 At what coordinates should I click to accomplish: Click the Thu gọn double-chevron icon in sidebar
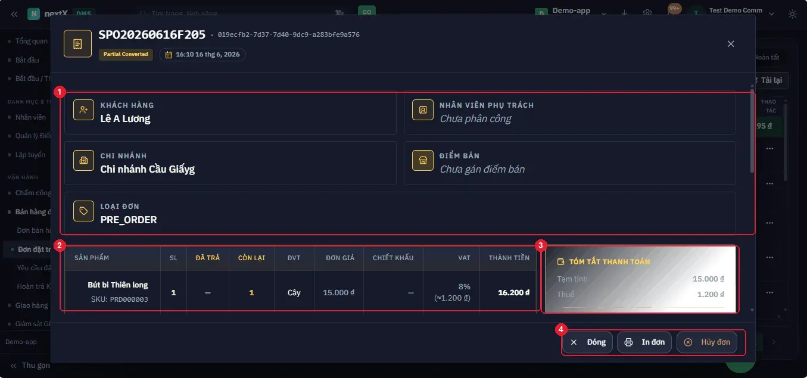14,365
